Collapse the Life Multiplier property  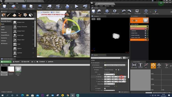pos(92,63)
